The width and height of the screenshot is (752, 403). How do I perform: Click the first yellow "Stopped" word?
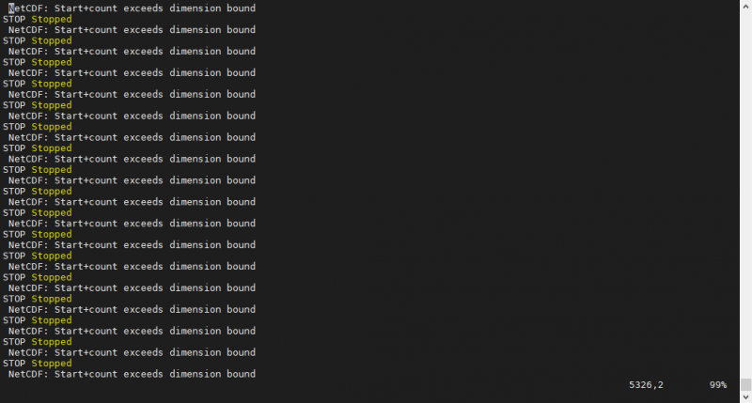(x=52, y=19)
